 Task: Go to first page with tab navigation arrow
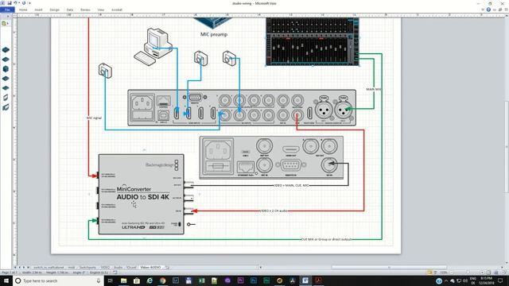(15, 268)
